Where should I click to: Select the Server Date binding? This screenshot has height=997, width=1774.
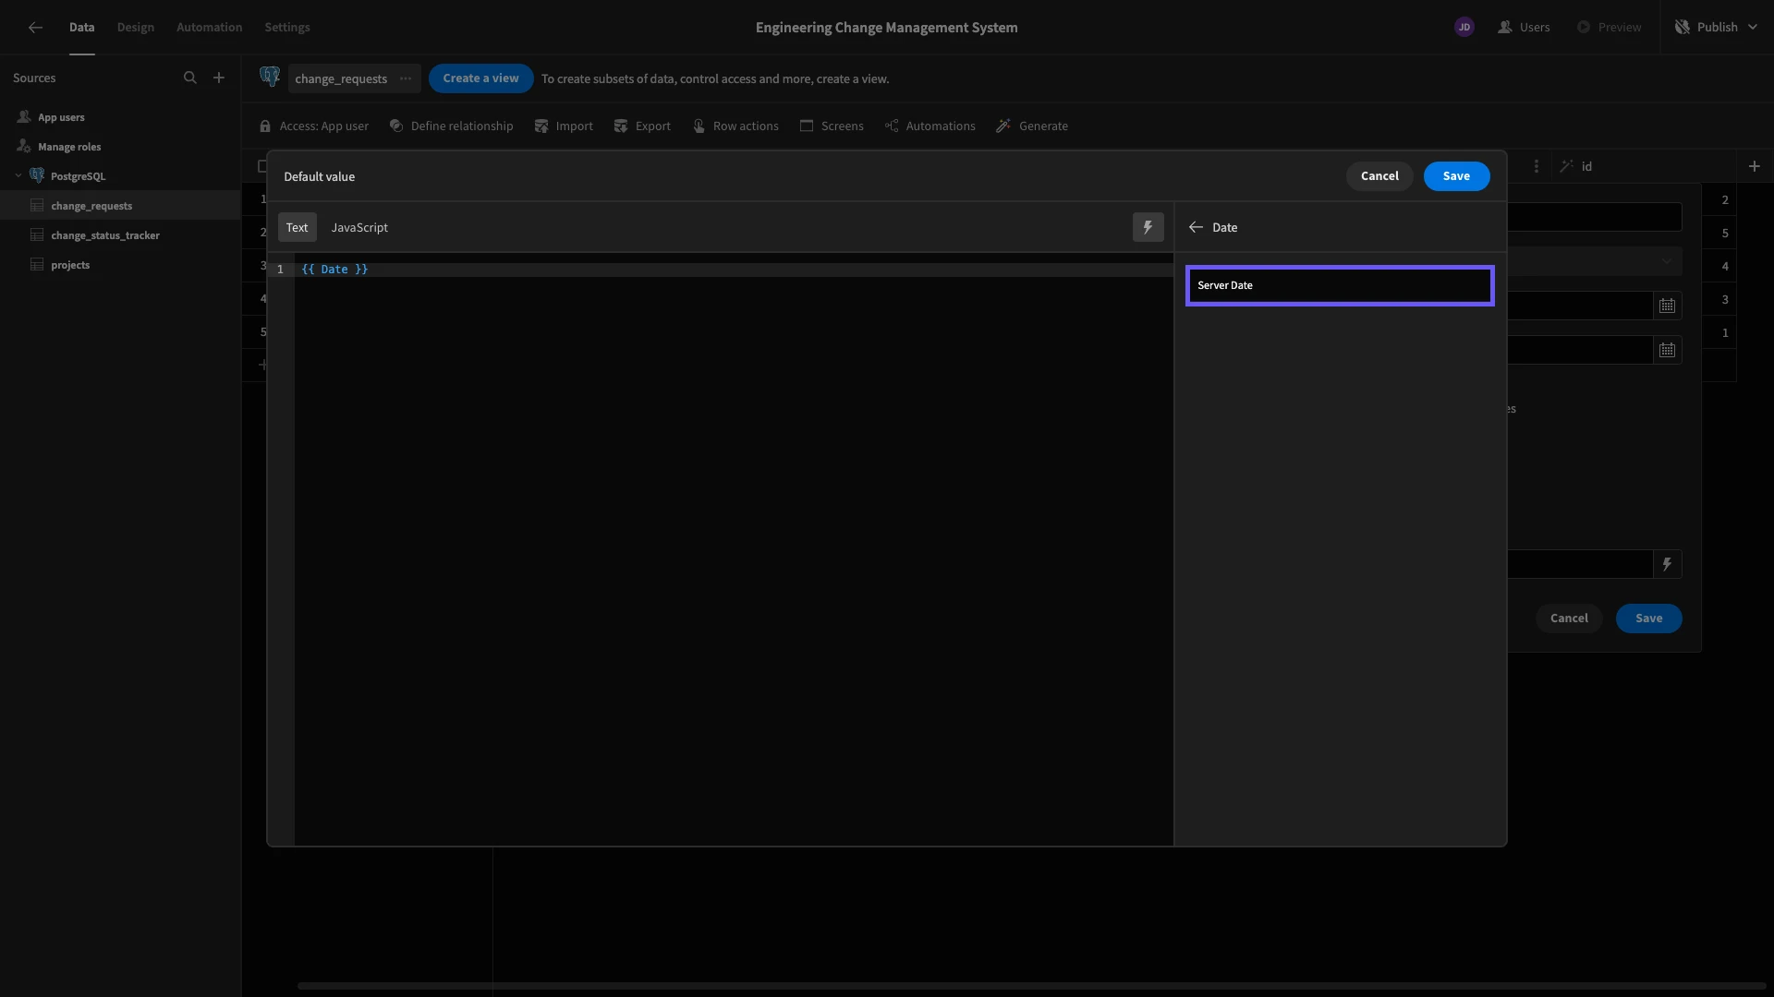pos(1340,285)
